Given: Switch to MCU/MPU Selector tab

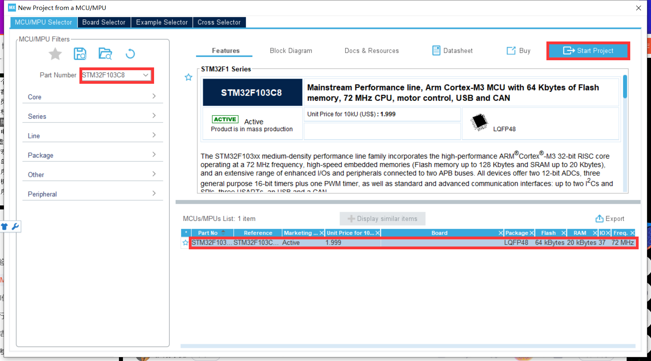Looking at the screenshot, I should point(44,22).
